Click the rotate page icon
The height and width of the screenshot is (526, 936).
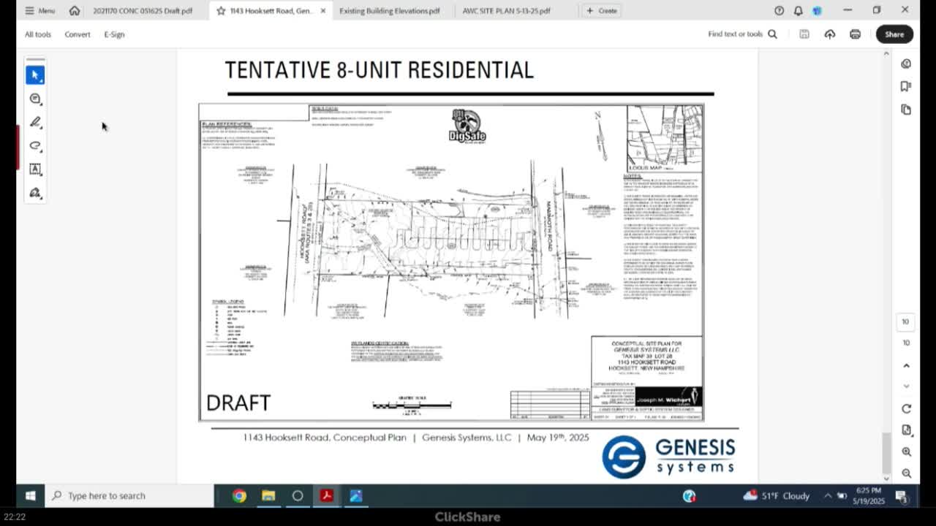pyautogui.click(x=906, y=408)
